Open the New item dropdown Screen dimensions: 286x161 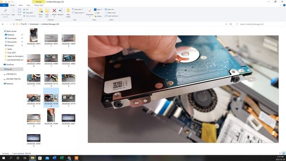77,9
